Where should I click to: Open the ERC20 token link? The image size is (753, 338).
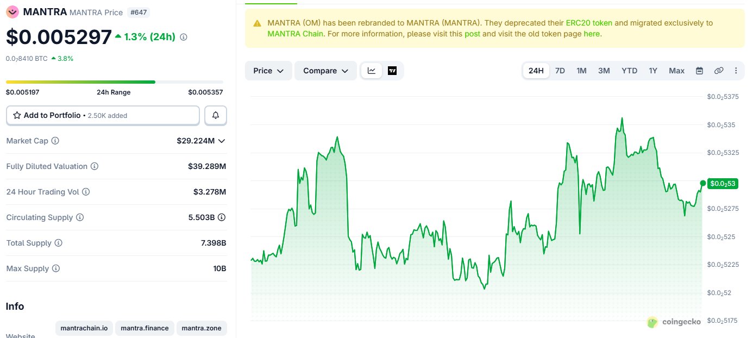click(x=589, y=23)
